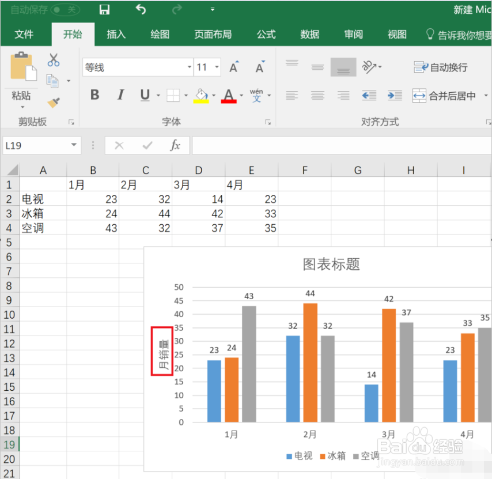Screen dimensions: 492x479
Task: Select Middle Align icon
Action: [x=317, y=67]
